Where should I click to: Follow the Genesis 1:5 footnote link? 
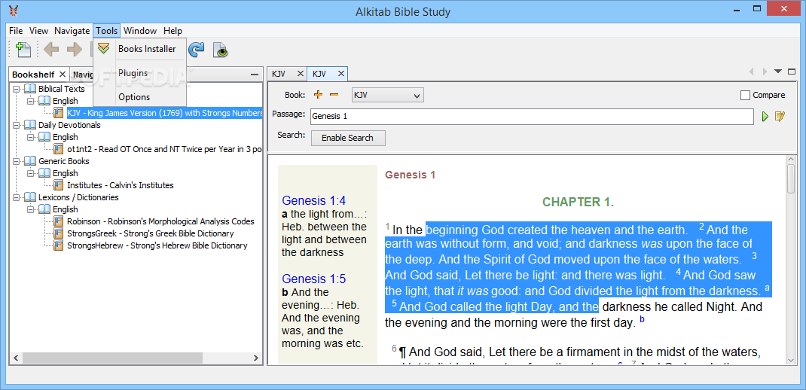313,279
